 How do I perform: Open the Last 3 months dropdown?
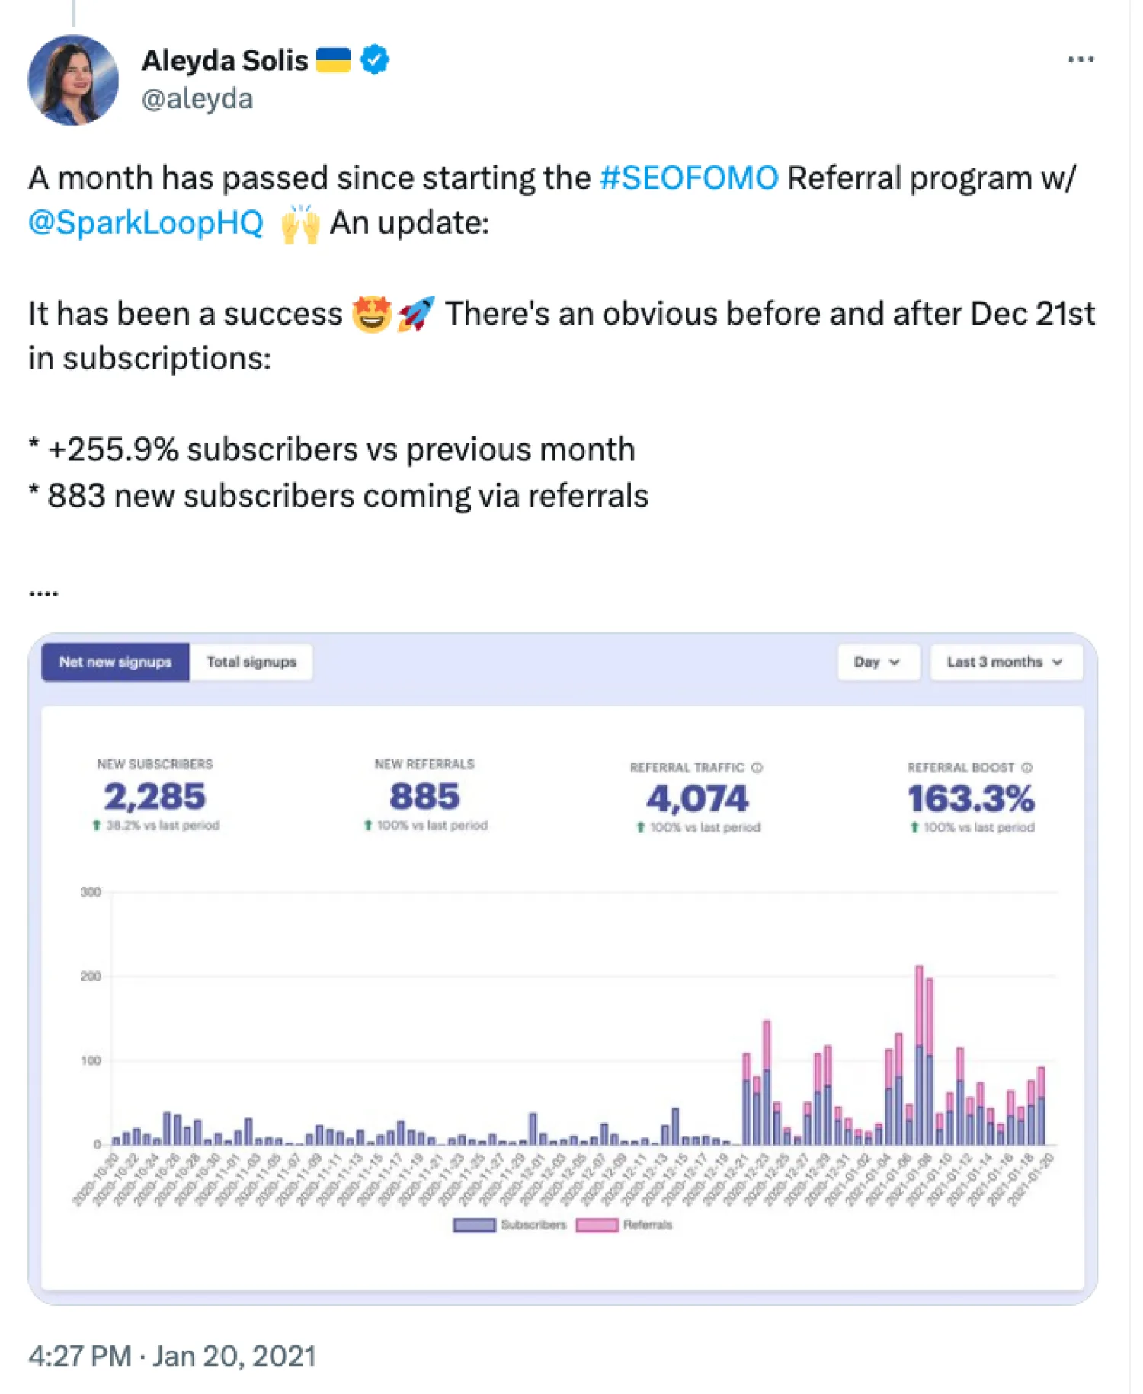[x=1004, y=662]
